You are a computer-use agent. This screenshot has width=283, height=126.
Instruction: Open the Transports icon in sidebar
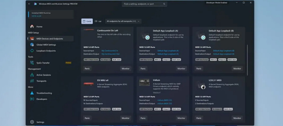pos(32,81)
